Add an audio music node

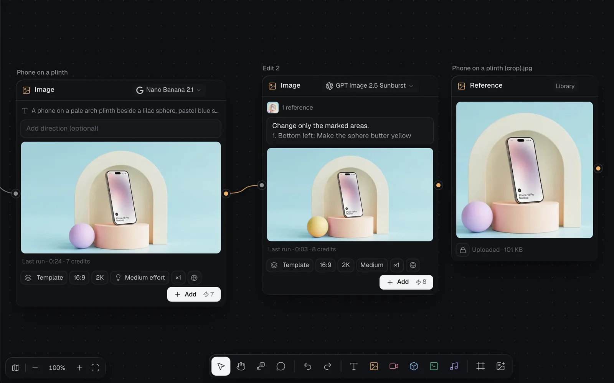pos(454,367)
